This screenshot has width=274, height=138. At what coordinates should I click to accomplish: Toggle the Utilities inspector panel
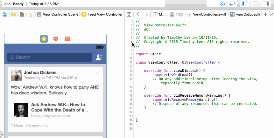pos(266,4)
